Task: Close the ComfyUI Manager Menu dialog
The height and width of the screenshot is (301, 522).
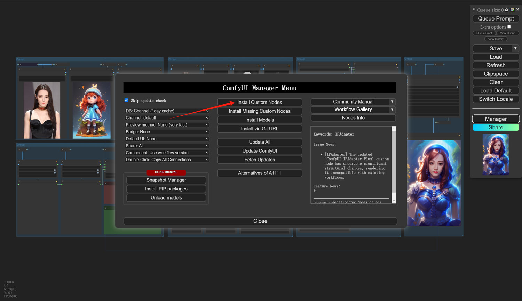Action: coord(260,221)
